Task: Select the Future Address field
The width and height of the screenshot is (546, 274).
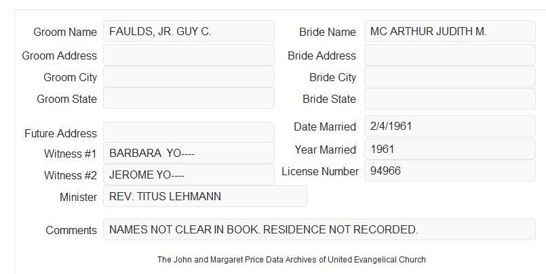Action: pos(189,133)
